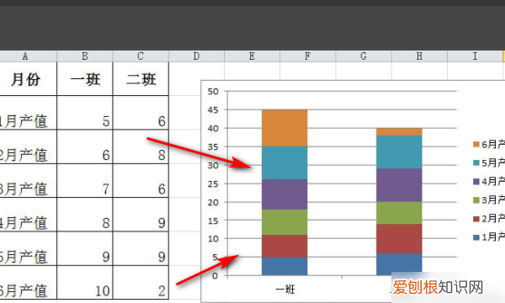Select the 1月产值 row label cell
Screen dimensions: 505x303
(x=29, y=113)
